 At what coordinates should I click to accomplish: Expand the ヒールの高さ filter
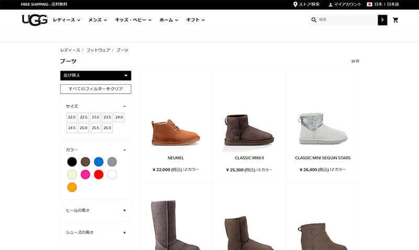pyautogui.click(x=124, y=210)
